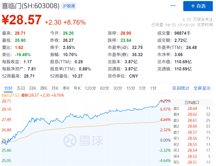Select the 卖3 row at 28.61
Viewport: 216px width, 166px height.
192,120
